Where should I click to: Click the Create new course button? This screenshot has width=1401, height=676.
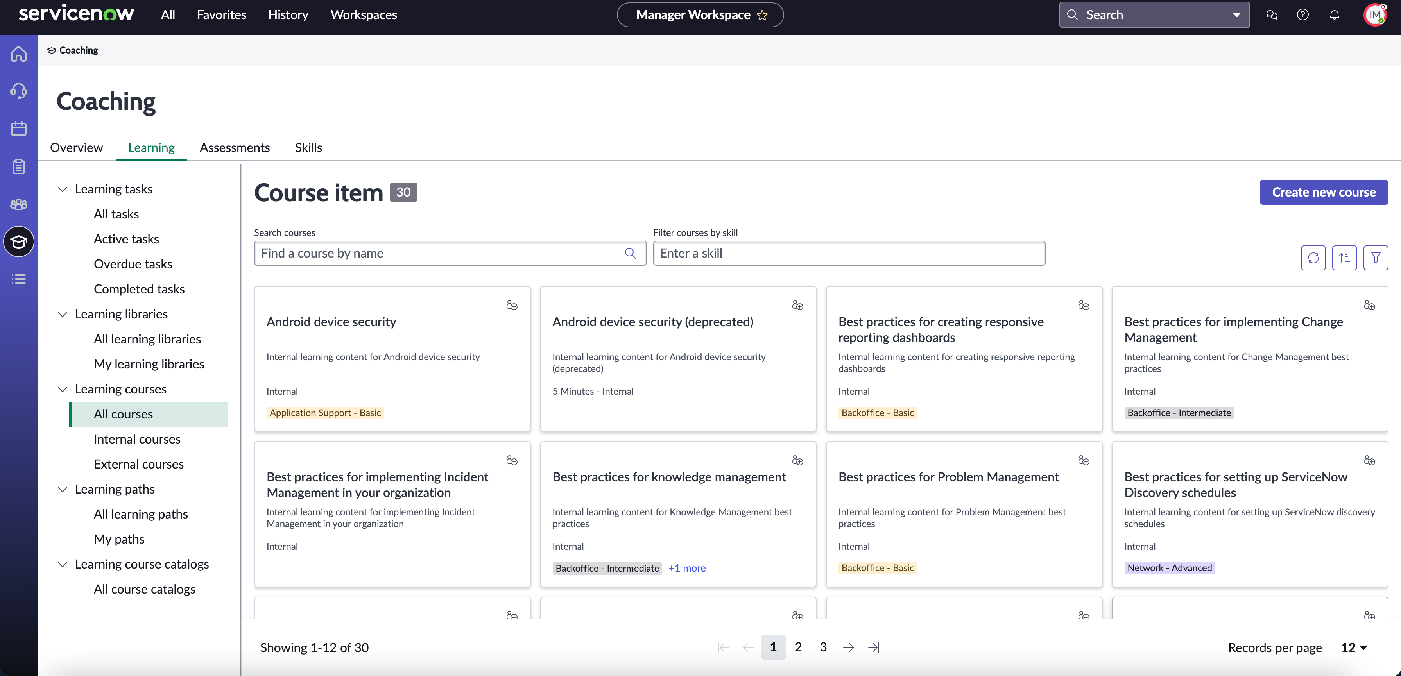point(1323,192)
